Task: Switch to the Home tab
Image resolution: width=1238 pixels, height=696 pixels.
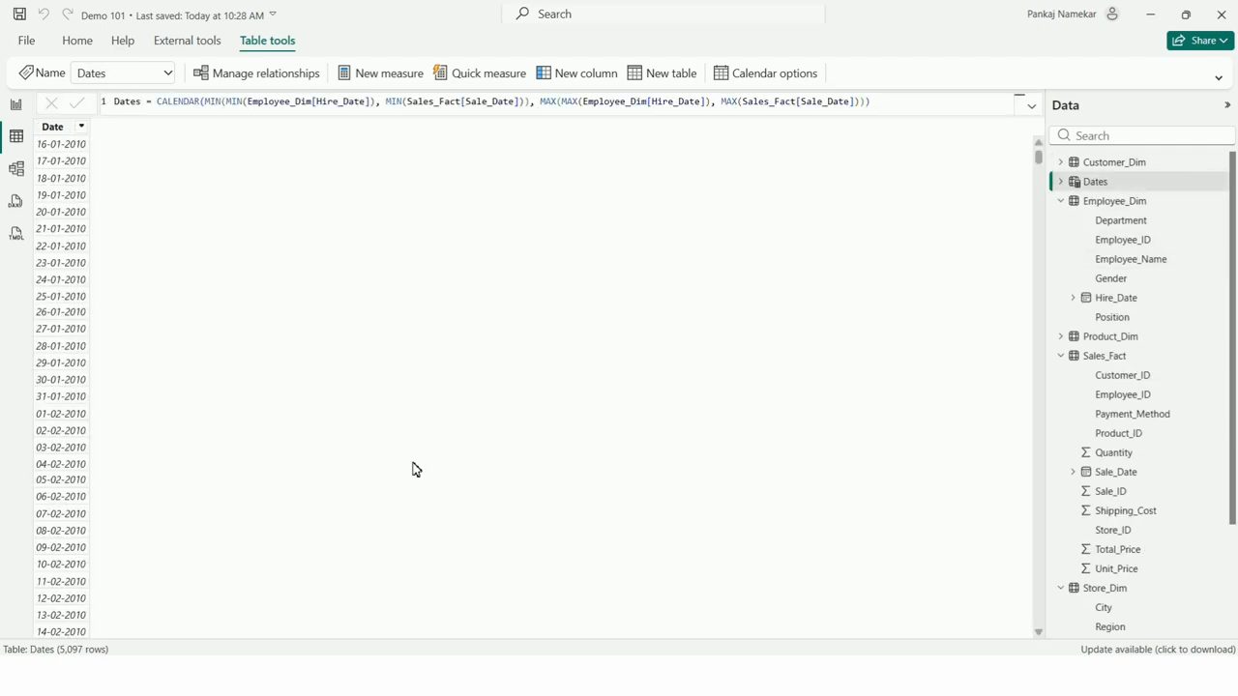Action: (77, 41)
